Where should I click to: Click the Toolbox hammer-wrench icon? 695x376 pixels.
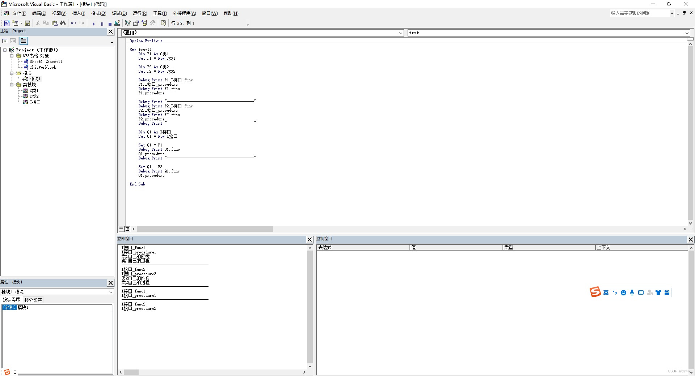click(x=153, y=23)
